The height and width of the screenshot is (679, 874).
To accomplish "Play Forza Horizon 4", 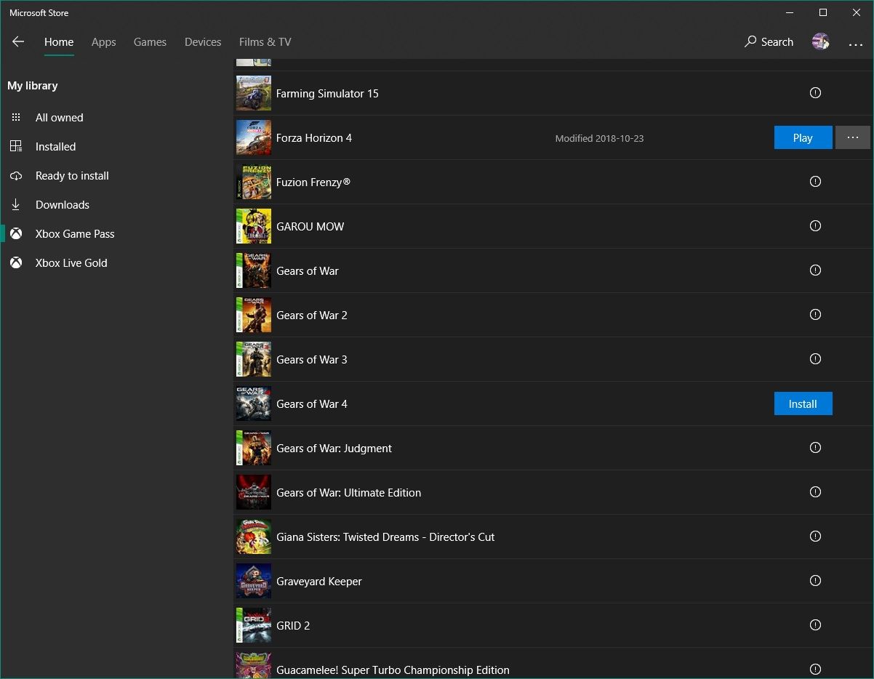I will (x=803, y=138).
